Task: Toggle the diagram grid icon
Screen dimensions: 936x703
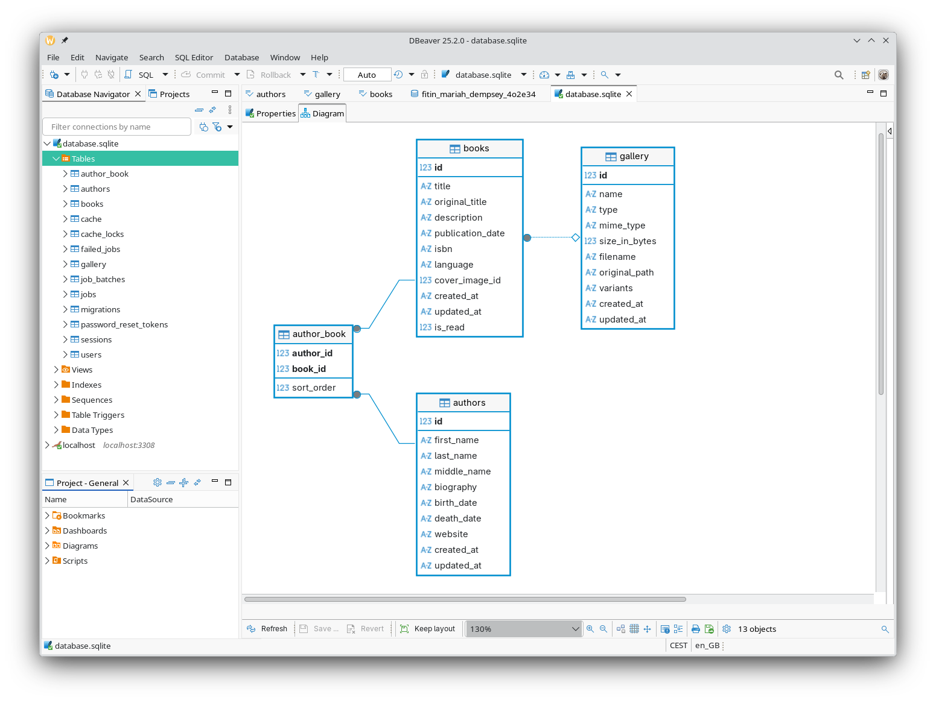Action: pos(634,629)
